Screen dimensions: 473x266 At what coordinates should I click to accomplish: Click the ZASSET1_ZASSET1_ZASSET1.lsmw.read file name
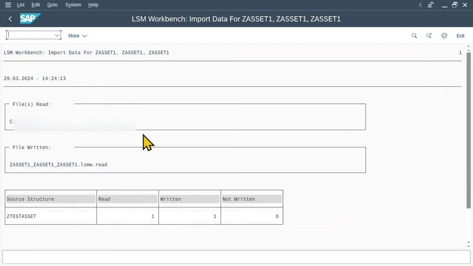click(58, 164)
